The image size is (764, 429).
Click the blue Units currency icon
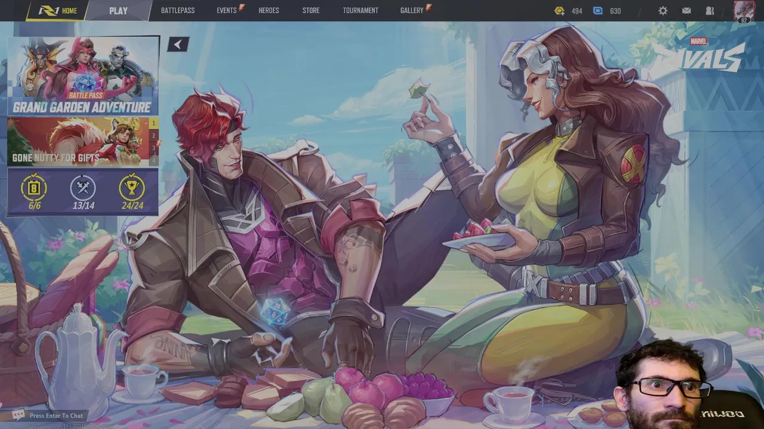tap(598, 11)
